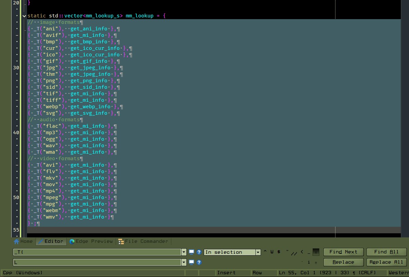Screen dimensions: 409x277
Task: Click 'get_sid_info' in the code
Action: tap(89, 87)
